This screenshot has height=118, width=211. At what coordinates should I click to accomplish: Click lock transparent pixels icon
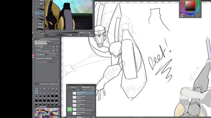point(83,89)
